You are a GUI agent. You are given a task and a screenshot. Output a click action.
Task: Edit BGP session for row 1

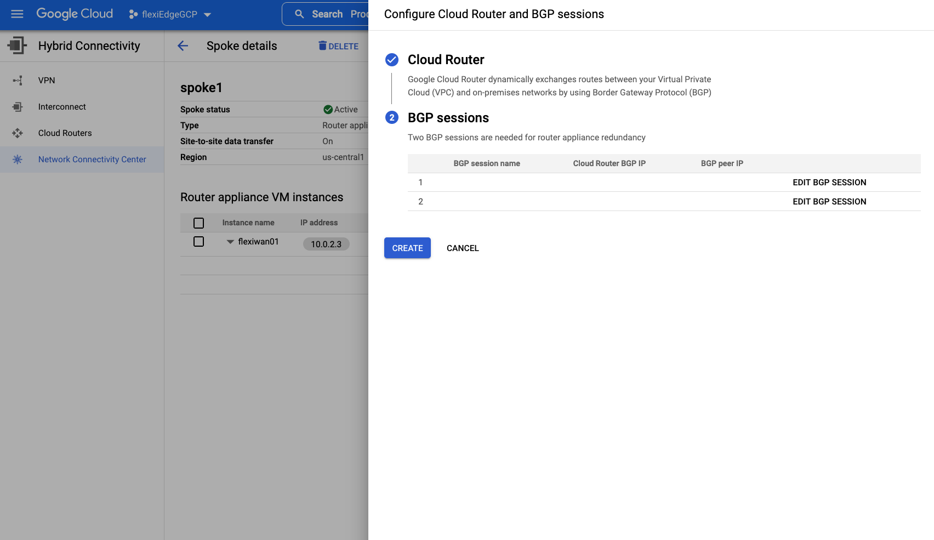pos(829,183)
